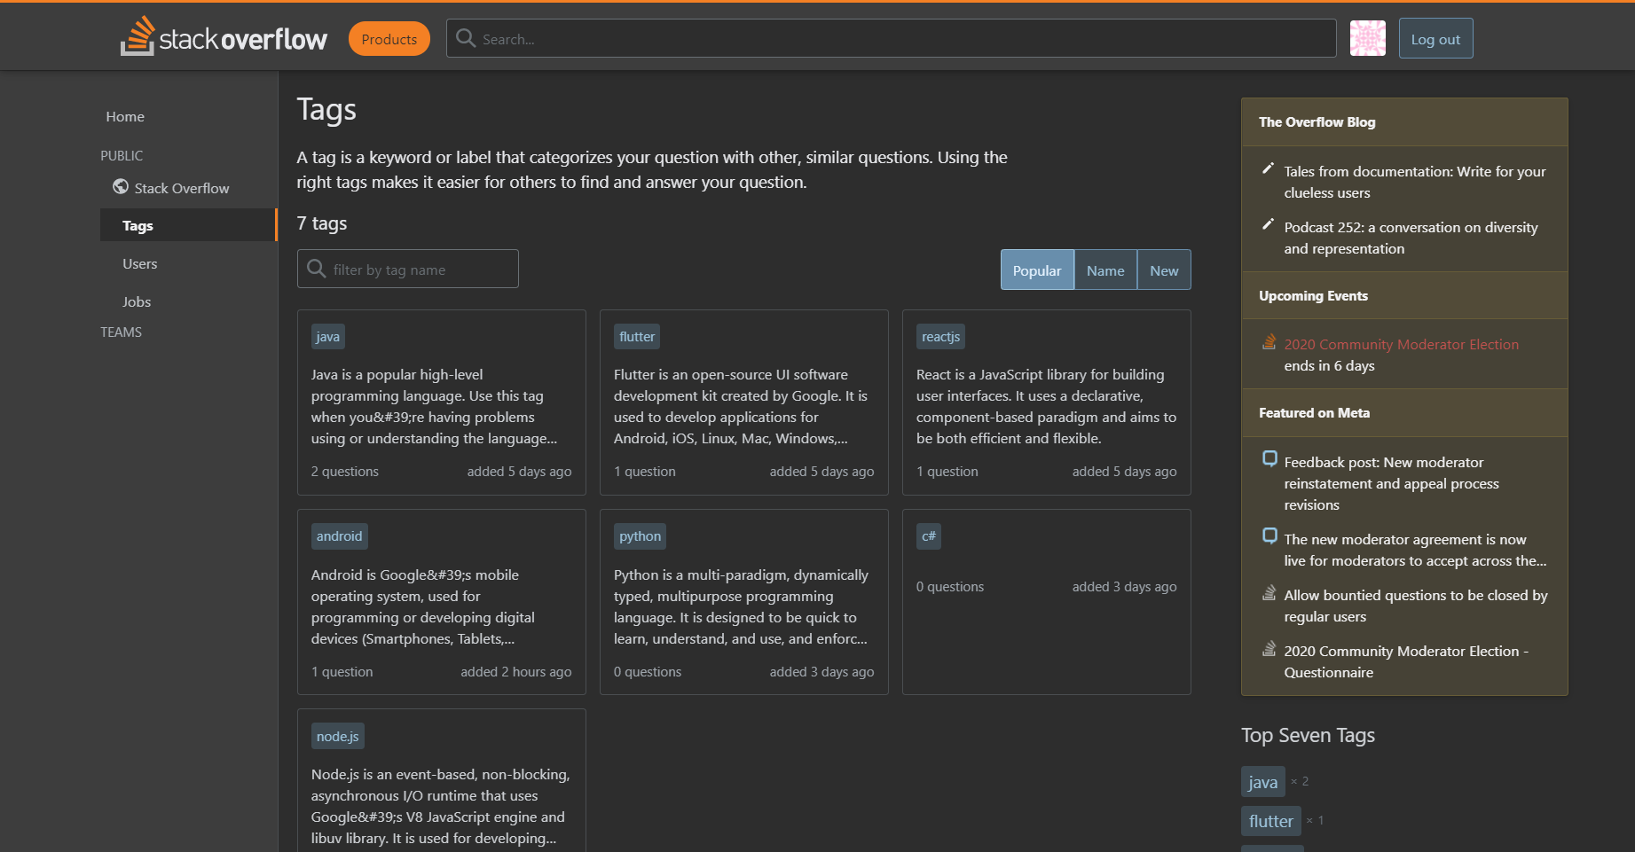Click the filter by tag name field
This screenshot has height=852, width=1635.
[407, 269]
